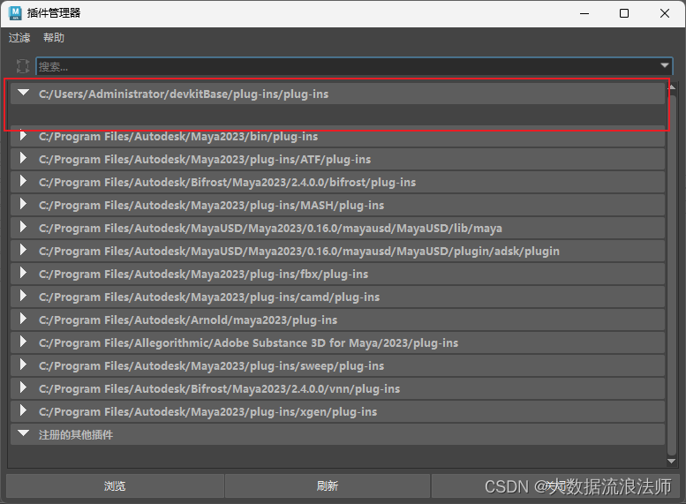Click the scrollbar up arrow
The height and width of the screenshot is (504, 686).
tap(672, 87)
